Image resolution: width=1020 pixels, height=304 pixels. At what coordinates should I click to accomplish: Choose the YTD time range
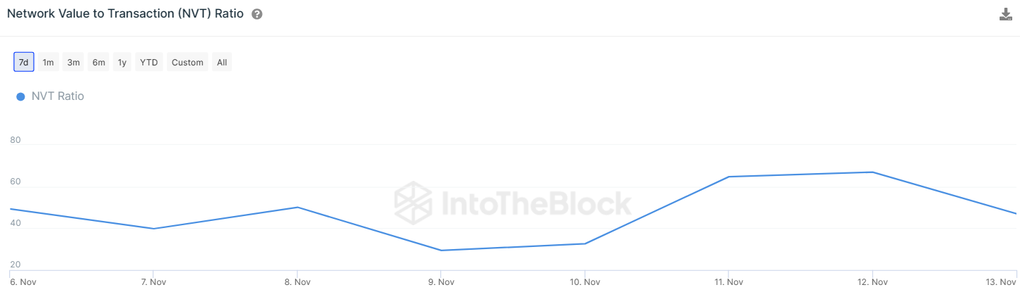click(149, 62)
